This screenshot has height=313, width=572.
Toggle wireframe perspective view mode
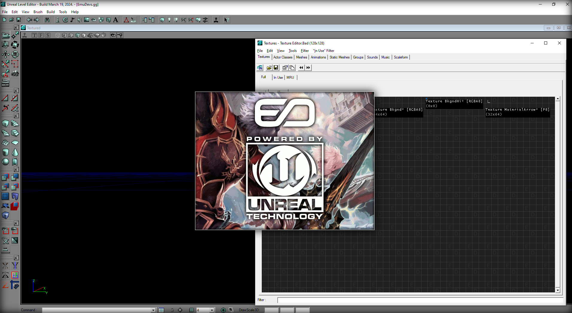click(58, 35)
